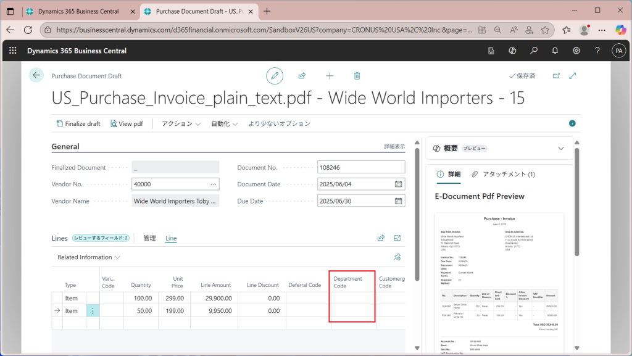
Task: Open Copilot icon in the app header
Action: pyautogui.click(x=512, y=51)
